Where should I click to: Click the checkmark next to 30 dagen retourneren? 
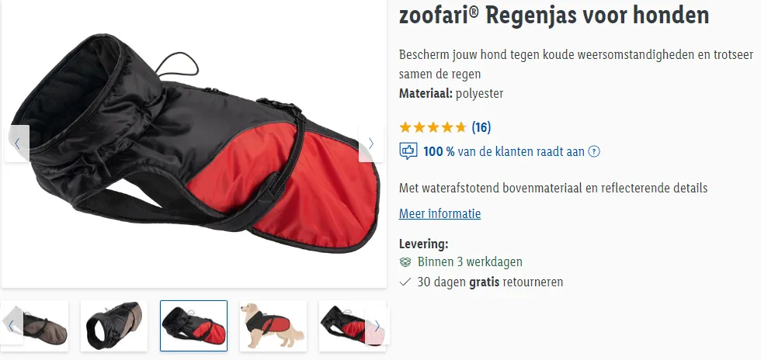click(405, 282)
